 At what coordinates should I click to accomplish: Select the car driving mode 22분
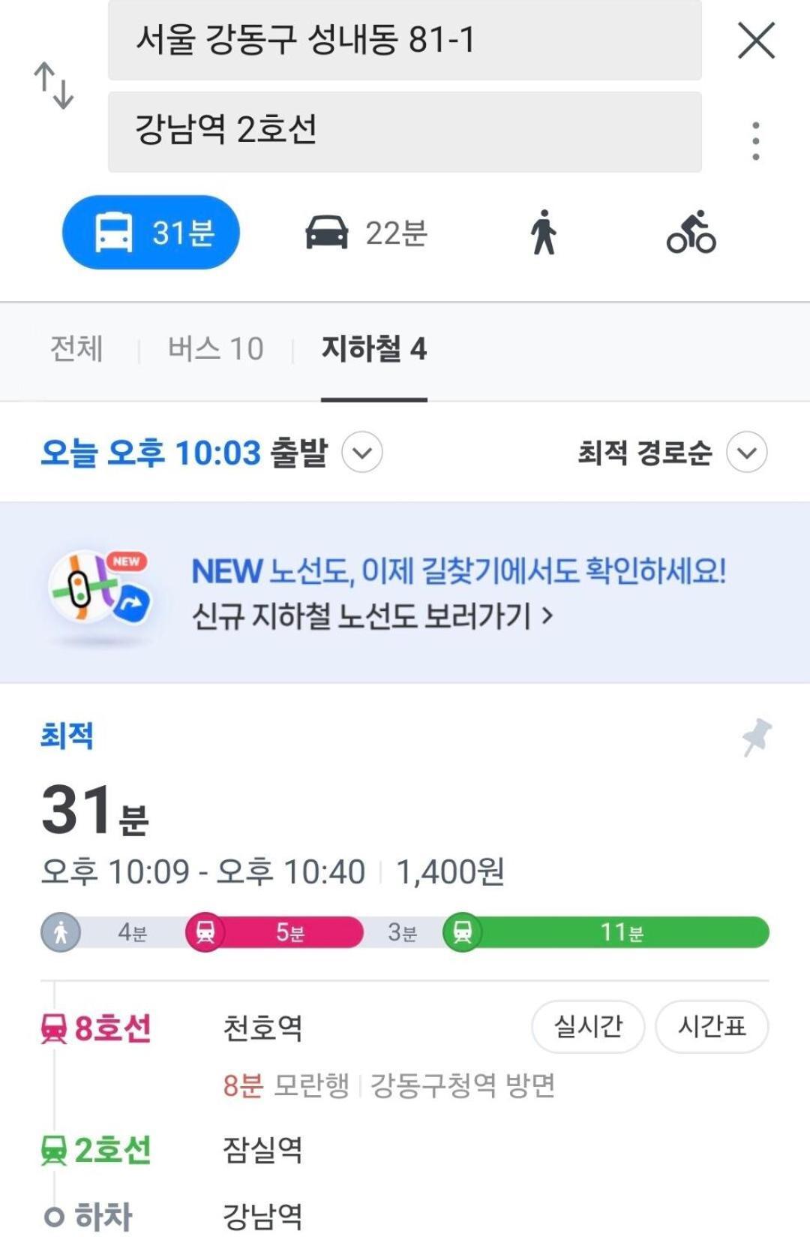pyautogui.click(x=366, y=233)
